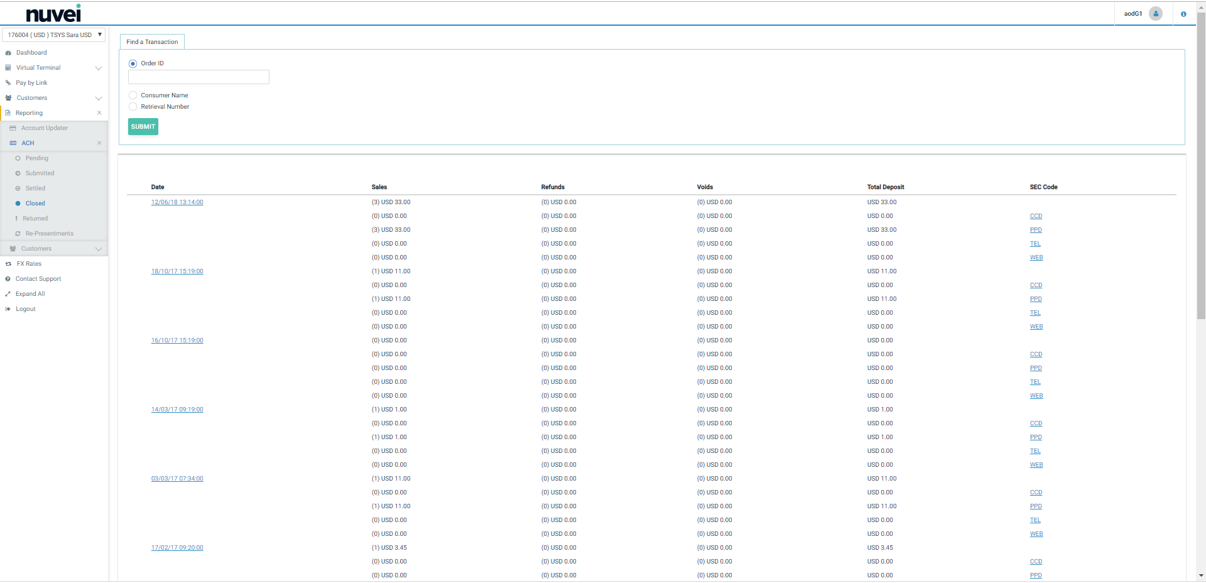Select the Retrieval Number radio button
This screenshot has height=583, width=1206.
click(x=133, y=107)
